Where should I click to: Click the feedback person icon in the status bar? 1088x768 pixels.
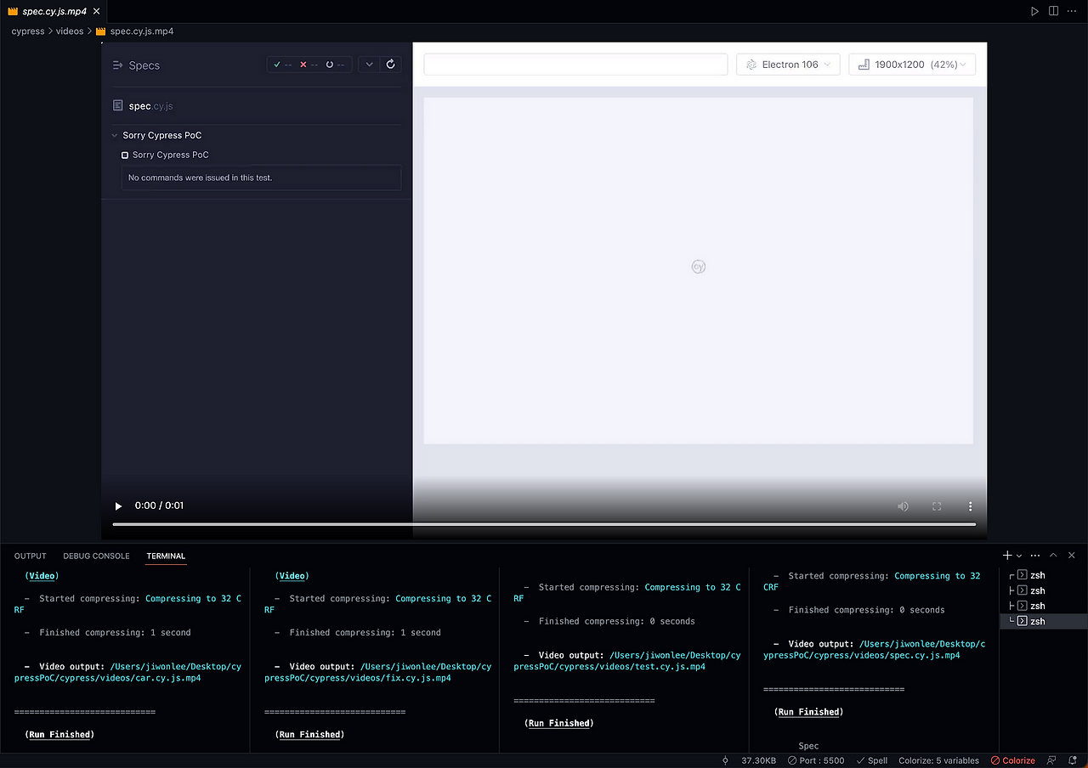click(1051, 760)
